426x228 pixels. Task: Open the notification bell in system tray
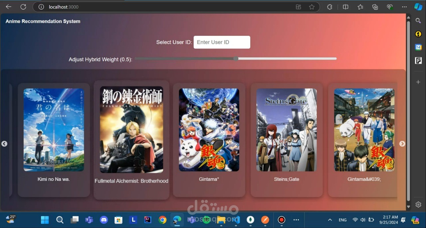(x=403, y=220)
